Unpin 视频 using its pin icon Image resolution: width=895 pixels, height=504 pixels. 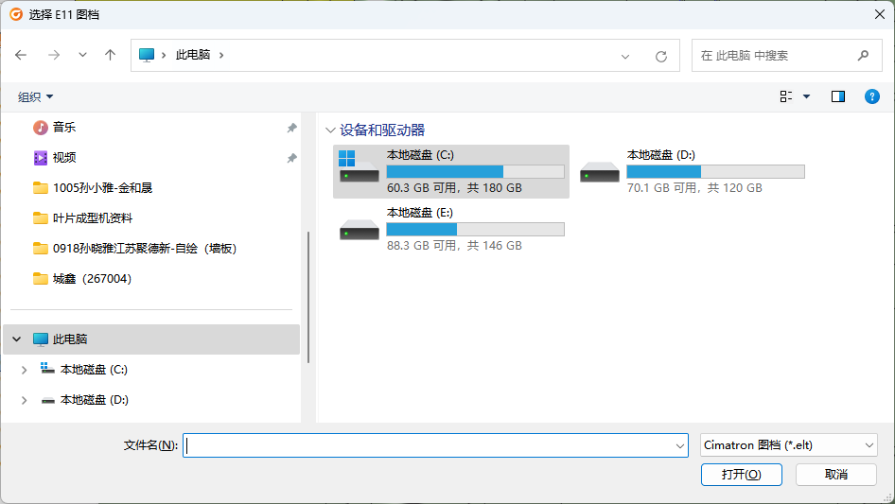(291, 158)
